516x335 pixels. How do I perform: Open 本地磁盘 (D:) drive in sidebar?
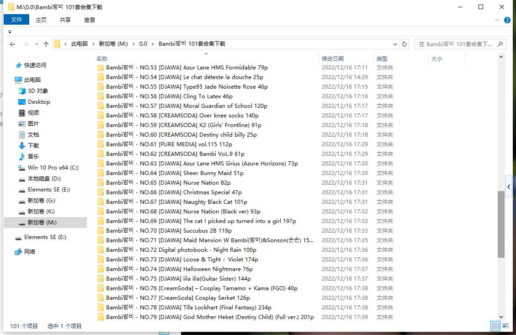click(39, 178)
